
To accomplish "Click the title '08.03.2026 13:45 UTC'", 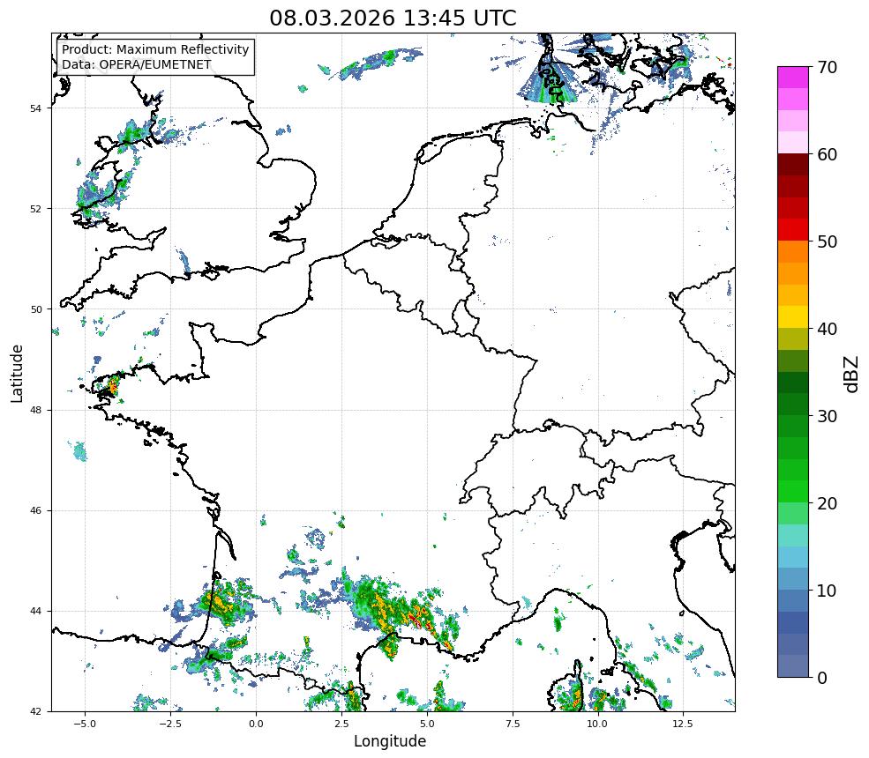I will click(393, 19).
